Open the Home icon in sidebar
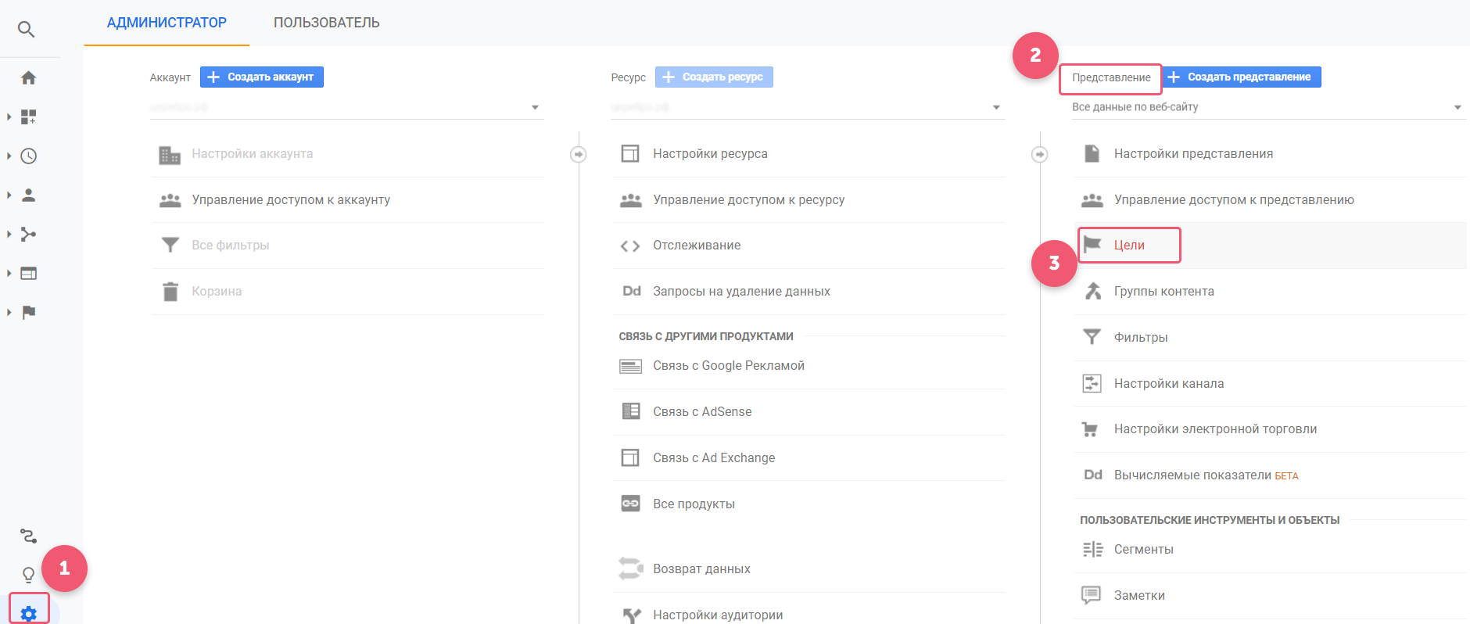 (x=28, y=77)
